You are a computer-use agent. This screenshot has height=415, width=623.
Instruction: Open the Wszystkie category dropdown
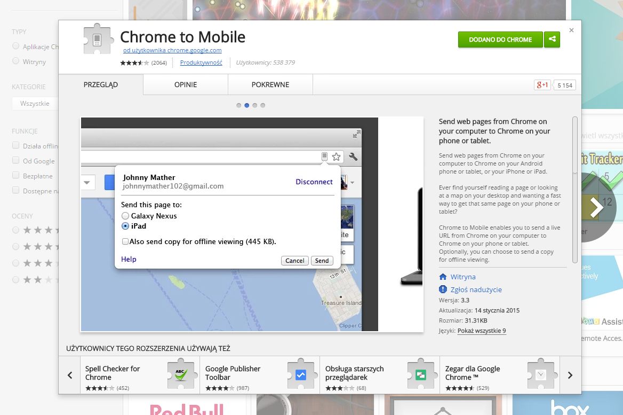point(35,104)
